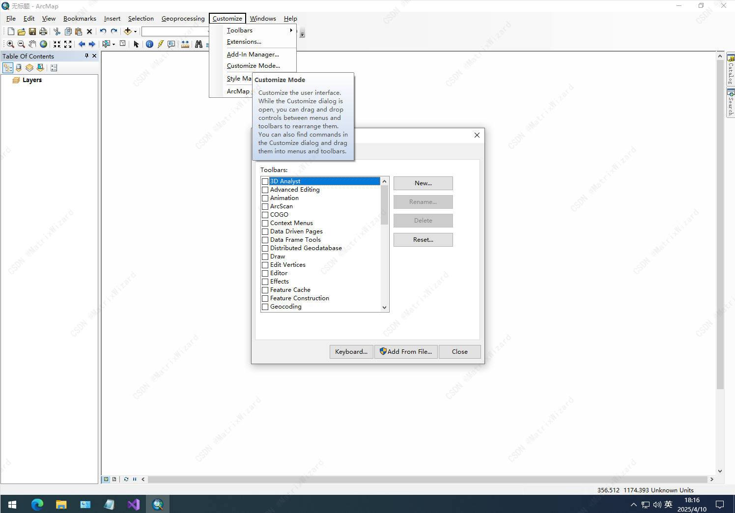Redo the last action
This screenshot has width=735, height=513.
(114, 31)
